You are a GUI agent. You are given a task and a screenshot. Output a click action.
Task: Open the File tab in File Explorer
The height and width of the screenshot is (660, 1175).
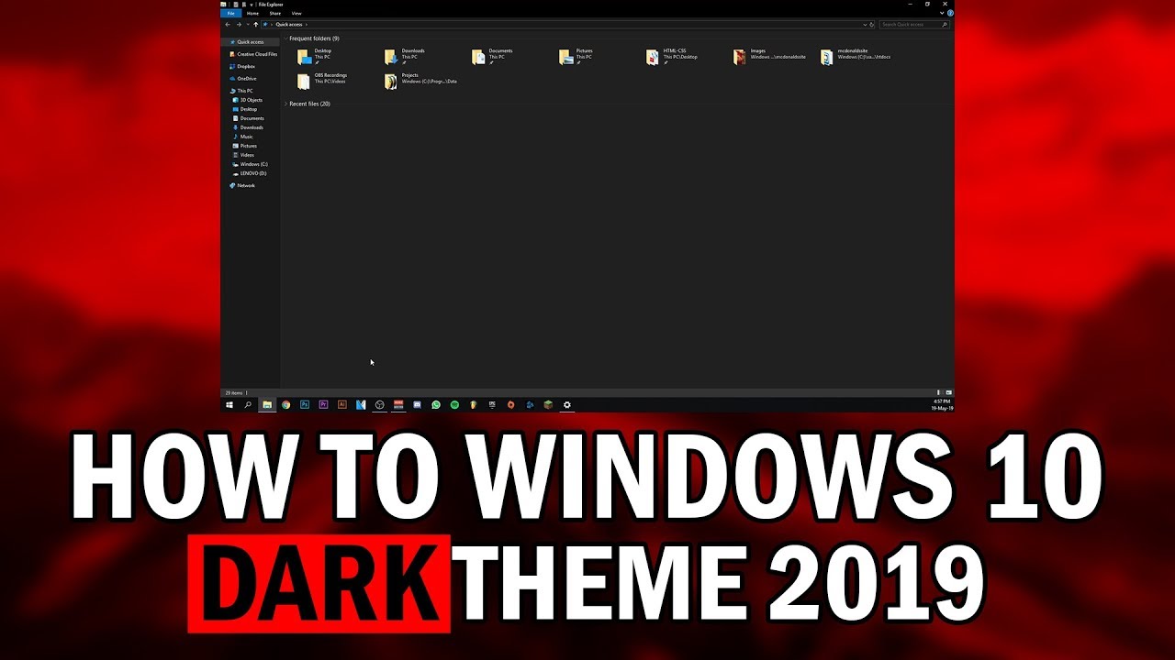(x=231, y=13)
